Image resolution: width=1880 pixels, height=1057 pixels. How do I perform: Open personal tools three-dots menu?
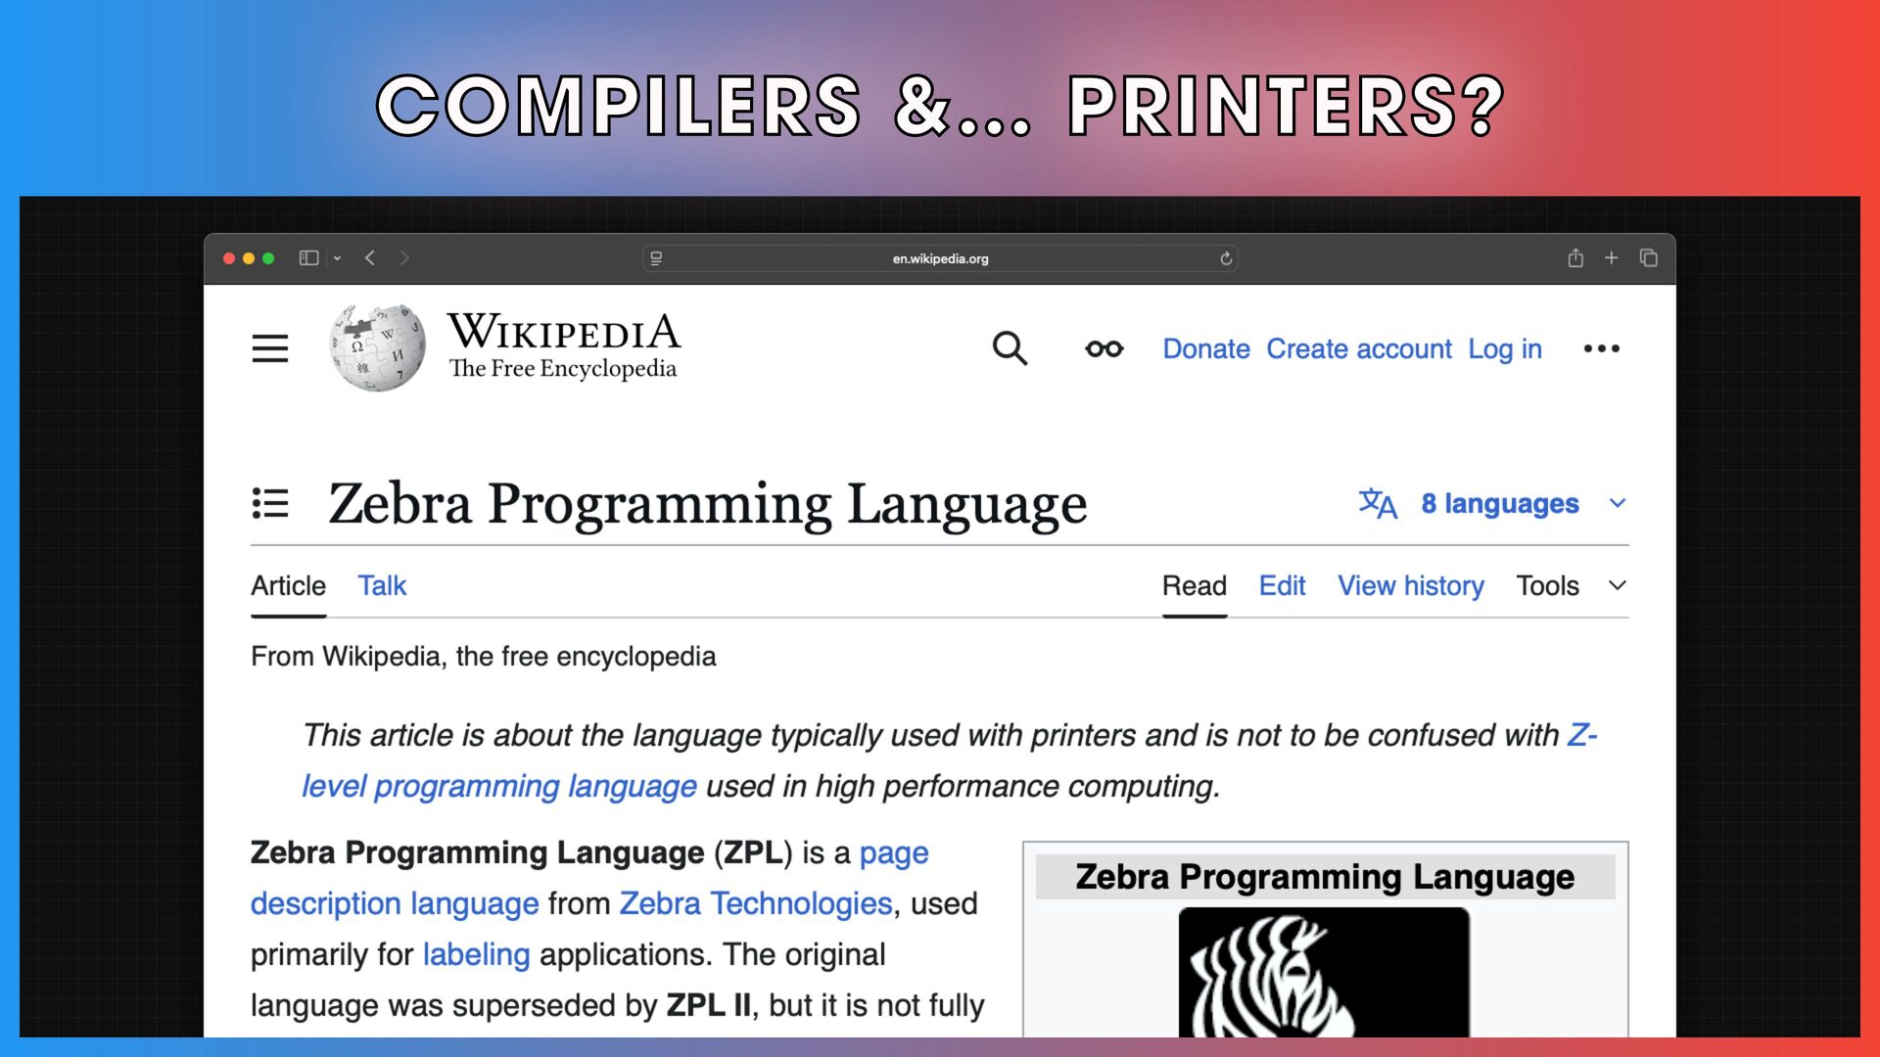click(1601, 348)
